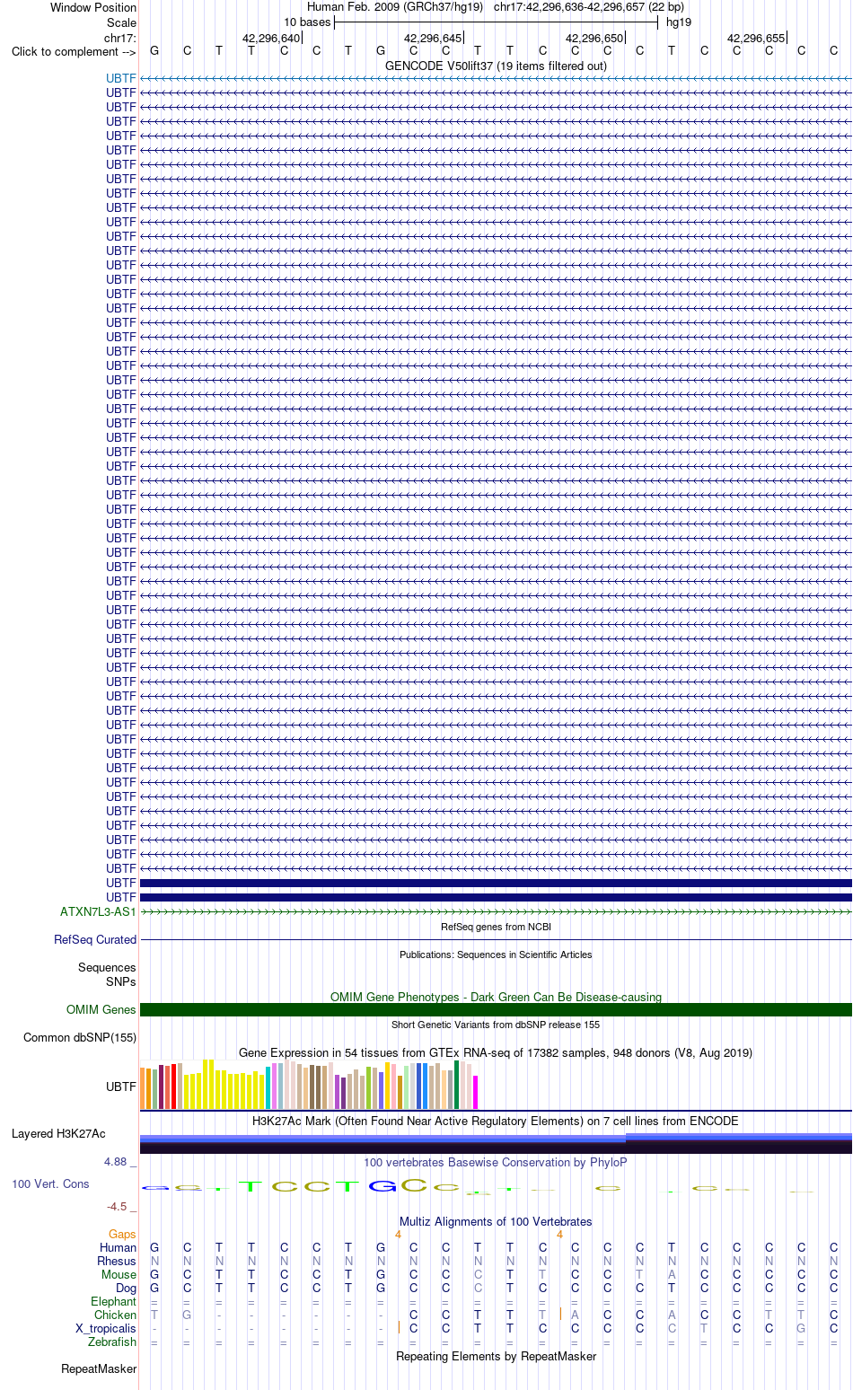
Task: Click the SNPs track label
Action: tap(121, 981)
